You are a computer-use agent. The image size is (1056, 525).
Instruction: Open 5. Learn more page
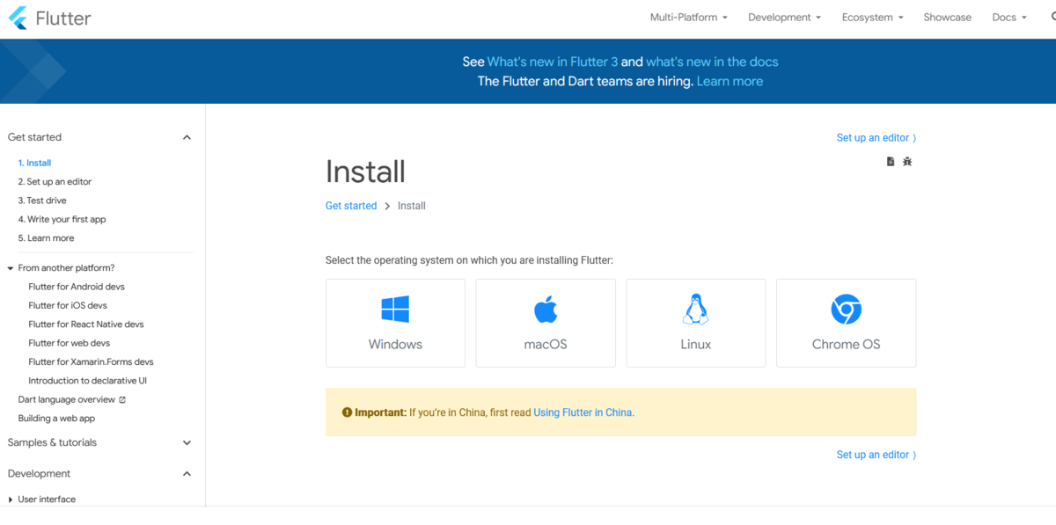click(46, 238)
